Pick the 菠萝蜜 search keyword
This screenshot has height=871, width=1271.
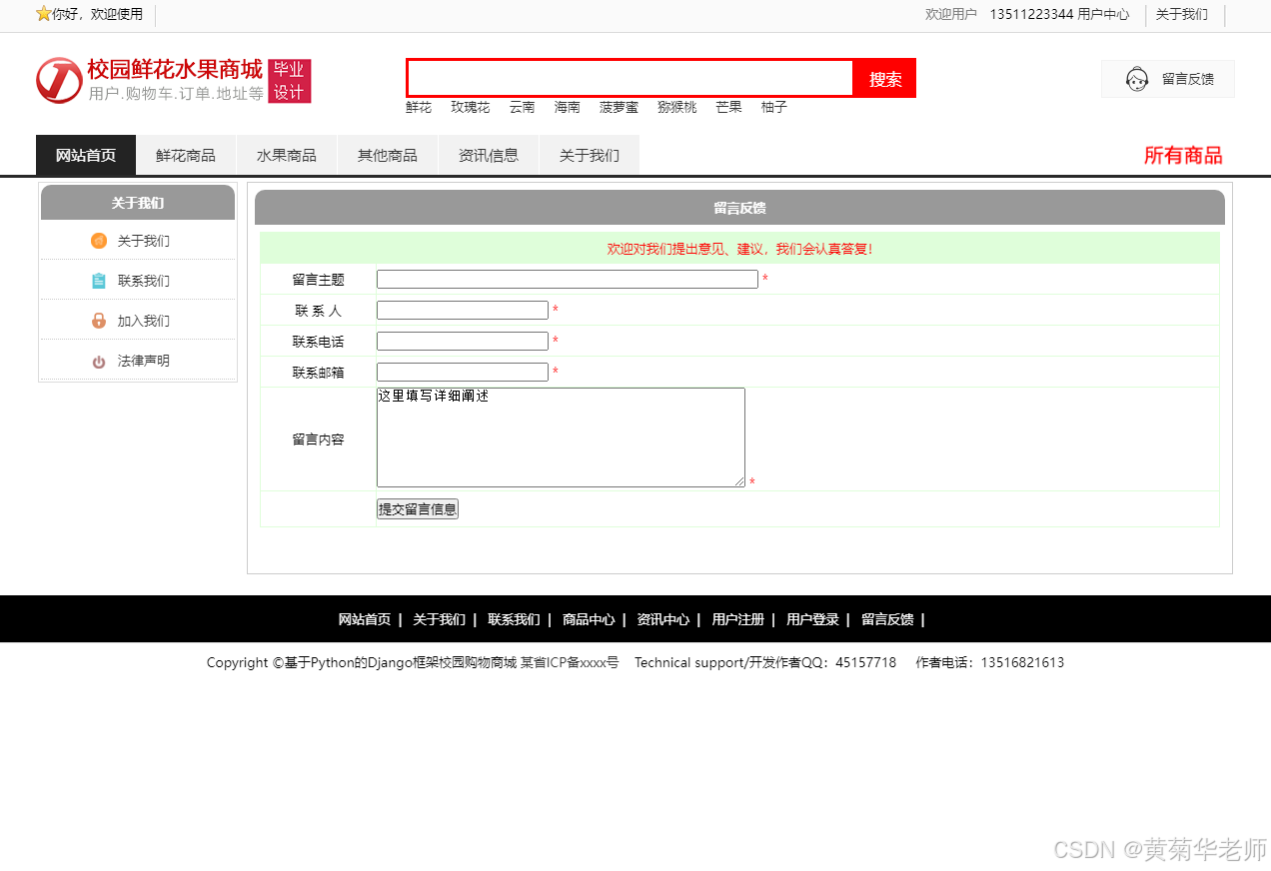(619, 107)
